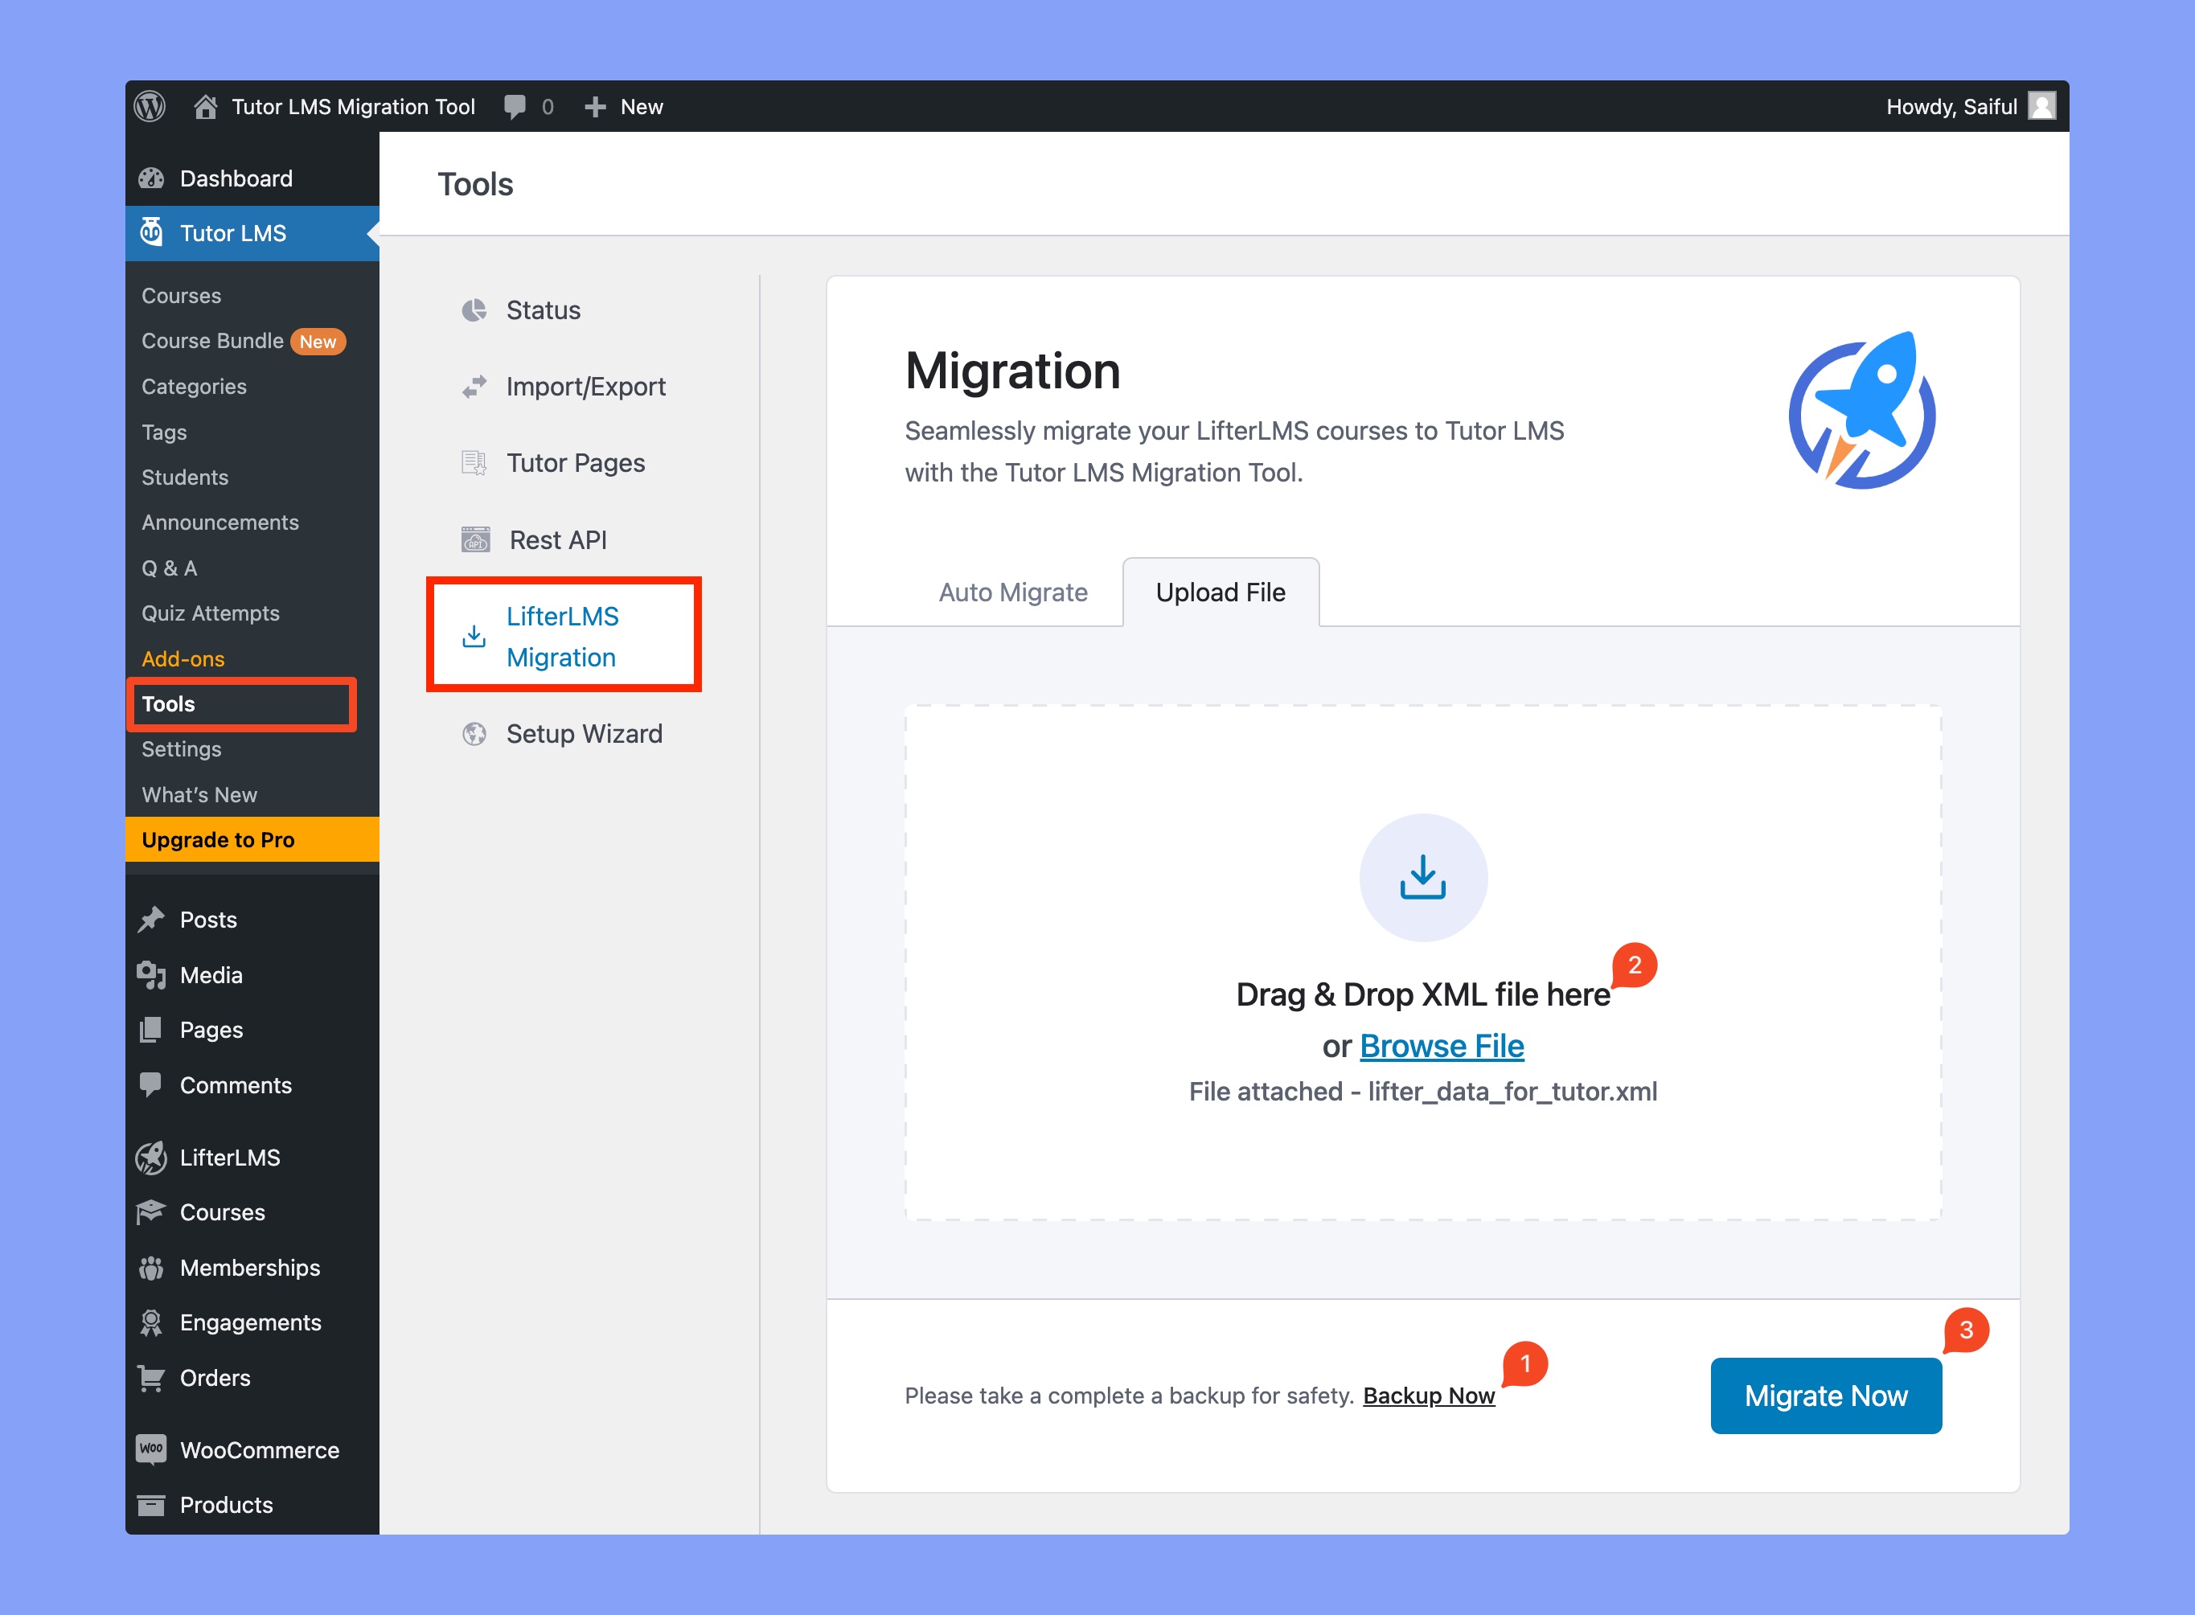The image size is (2195, 1615).
Task: Click the Migrate Now button
Action: (x=1825, y=1396)
